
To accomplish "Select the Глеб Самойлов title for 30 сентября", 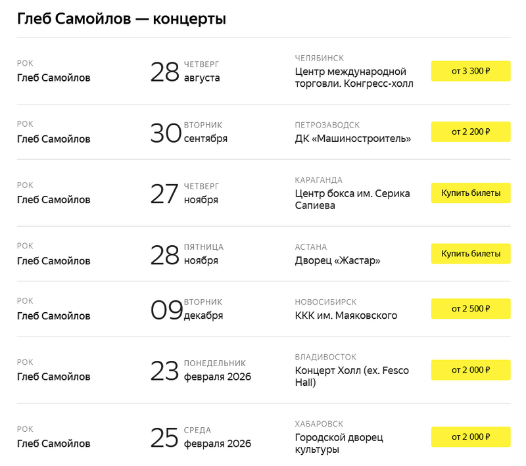I will [x=54, y=139].
